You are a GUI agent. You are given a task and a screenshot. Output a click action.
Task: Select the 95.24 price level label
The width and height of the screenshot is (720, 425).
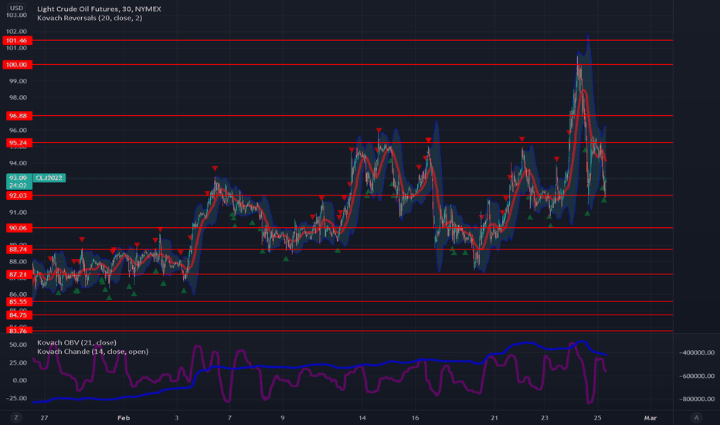pos(19,143)
